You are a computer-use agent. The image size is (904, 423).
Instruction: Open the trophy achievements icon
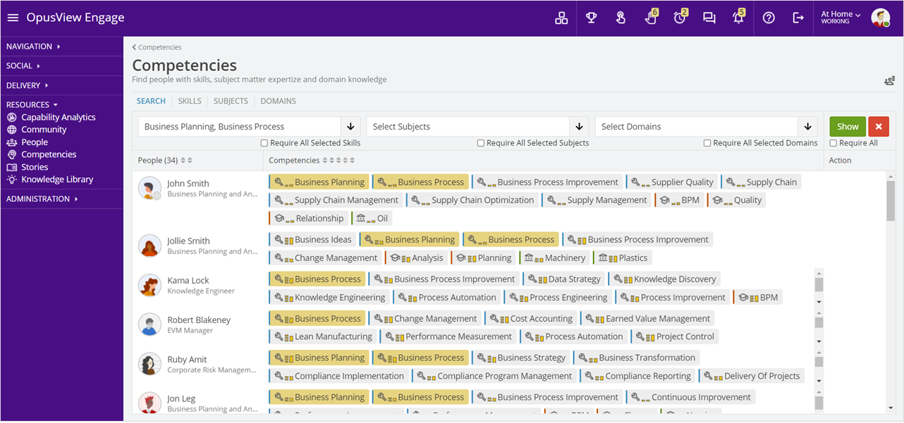pyautogui.click(x=591, y=18)
